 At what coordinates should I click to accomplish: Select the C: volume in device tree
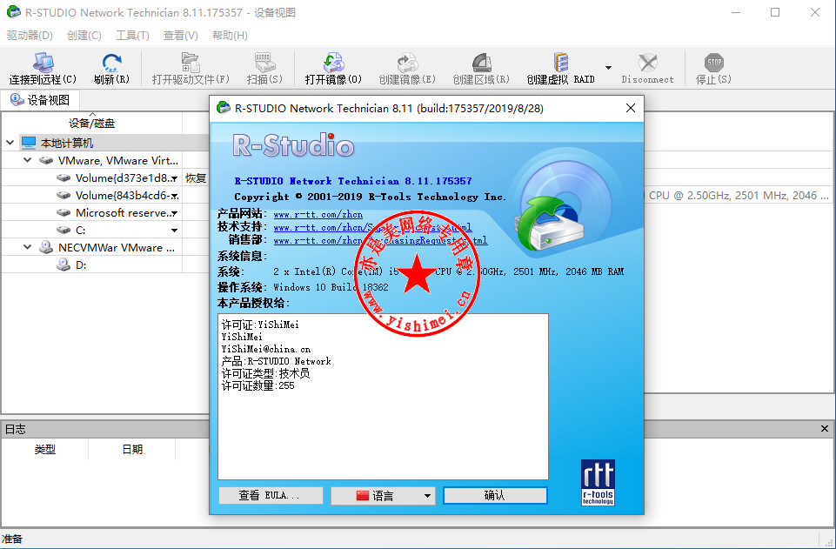tap(81, 231)
